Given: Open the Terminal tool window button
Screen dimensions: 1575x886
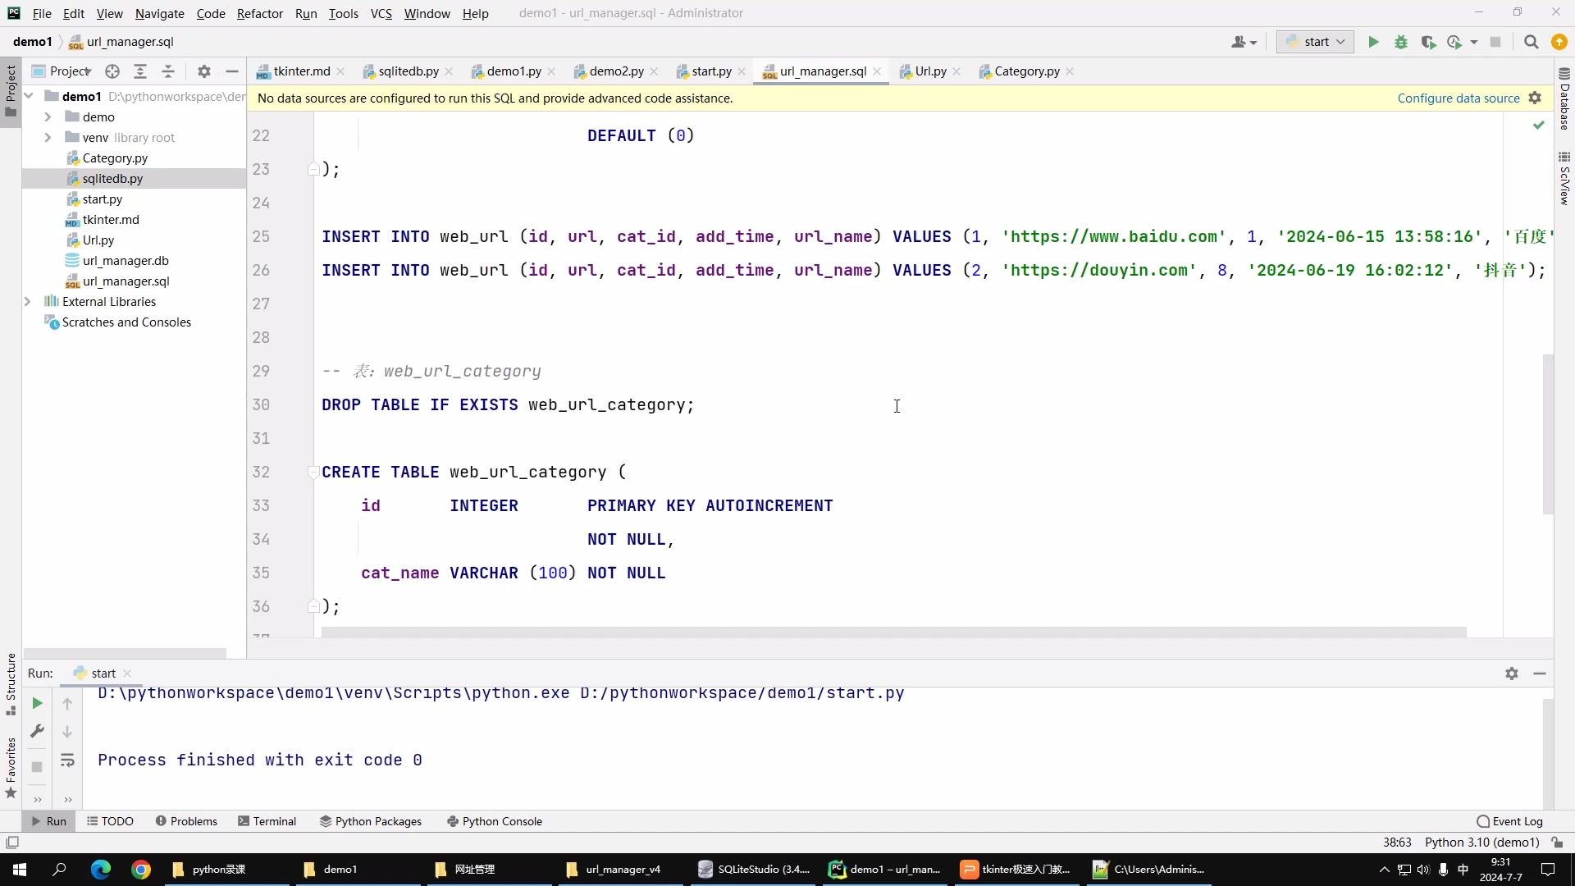Looking at the screenshot, I should coord(267,821).
